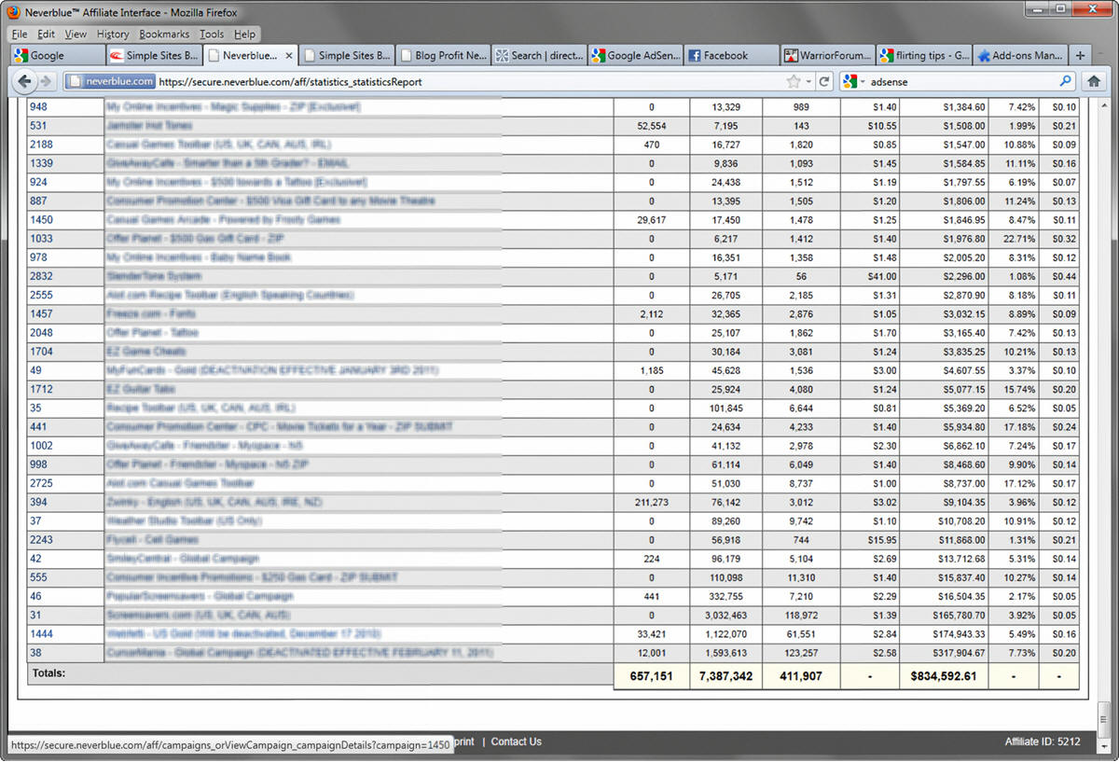Switch to the Search | direct... tab

tap(539, 55)
